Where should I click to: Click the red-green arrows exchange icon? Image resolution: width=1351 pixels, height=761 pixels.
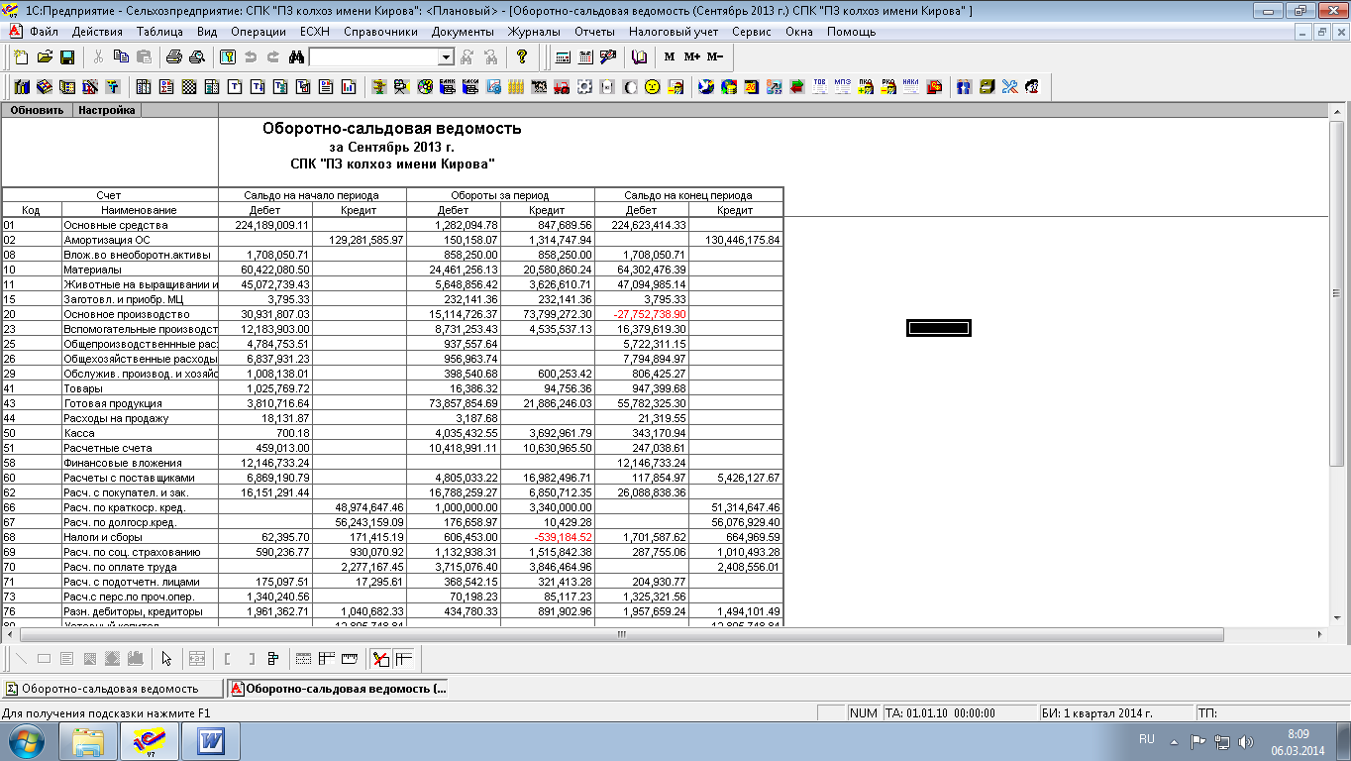pyautogui.click(x=796, y=87)
